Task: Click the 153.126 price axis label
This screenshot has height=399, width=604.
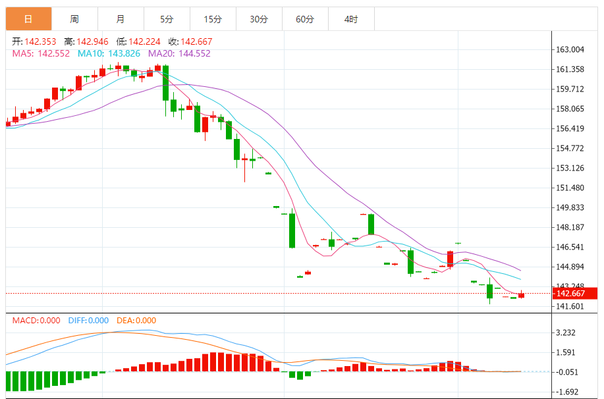Action: pos(570,169)
